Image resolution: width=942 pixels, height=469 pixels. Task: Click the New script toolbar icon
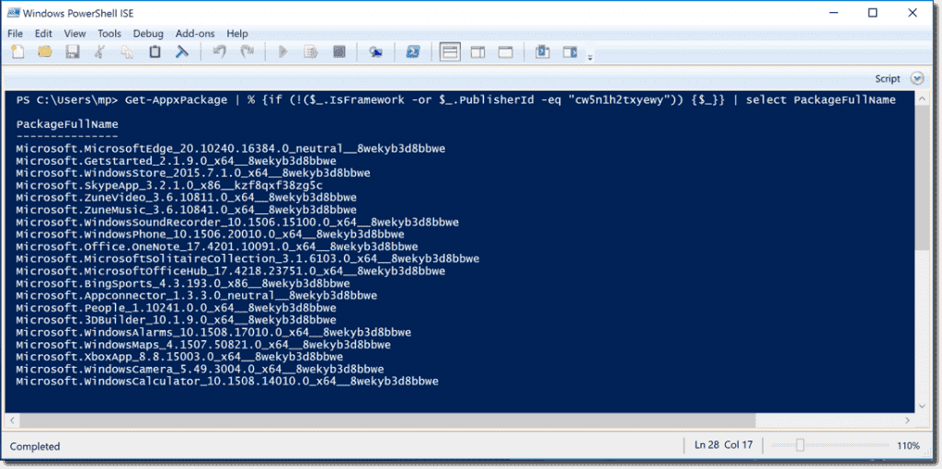(18, 52)
